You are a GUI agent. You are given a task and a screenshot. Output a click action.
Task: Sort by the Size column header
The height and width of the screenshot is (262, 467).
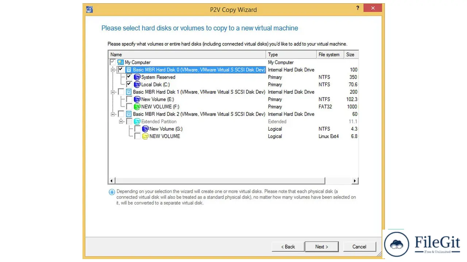(351, 55)
